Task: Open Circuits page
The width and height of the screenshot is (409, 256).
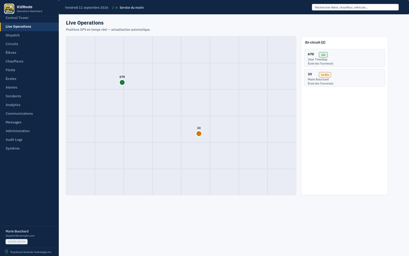Action: (x=29, y=44)
